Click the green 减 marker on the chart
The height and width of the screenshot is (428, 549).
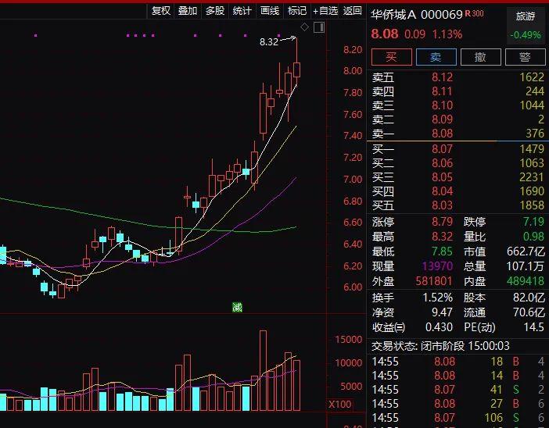pos(237,307)
